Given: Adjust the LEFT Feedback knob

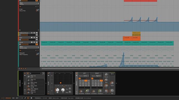Looking at the screenshot, I should (88, 91).
